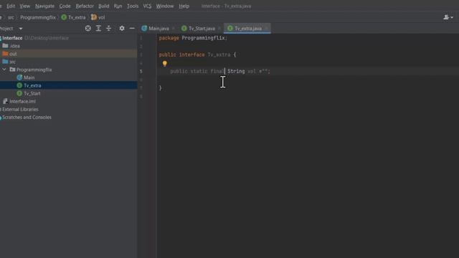This screenshot has height=258, width=459.
Task: Select the Programmingflix package
Action: point(34,70)
